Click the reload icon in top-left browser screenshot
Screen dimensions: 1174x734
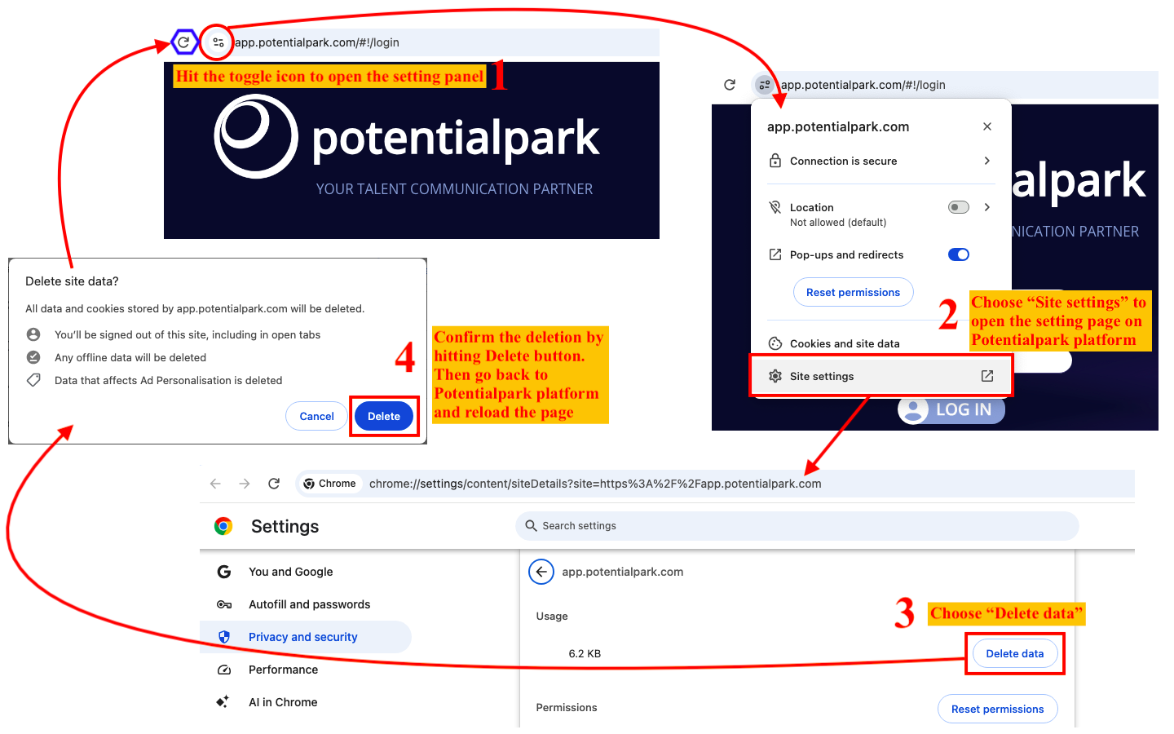(184, 42)
